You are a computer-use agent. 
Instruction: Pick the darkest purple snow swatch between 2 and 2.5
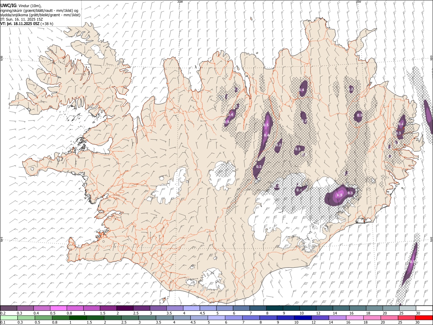click(125, 308)
